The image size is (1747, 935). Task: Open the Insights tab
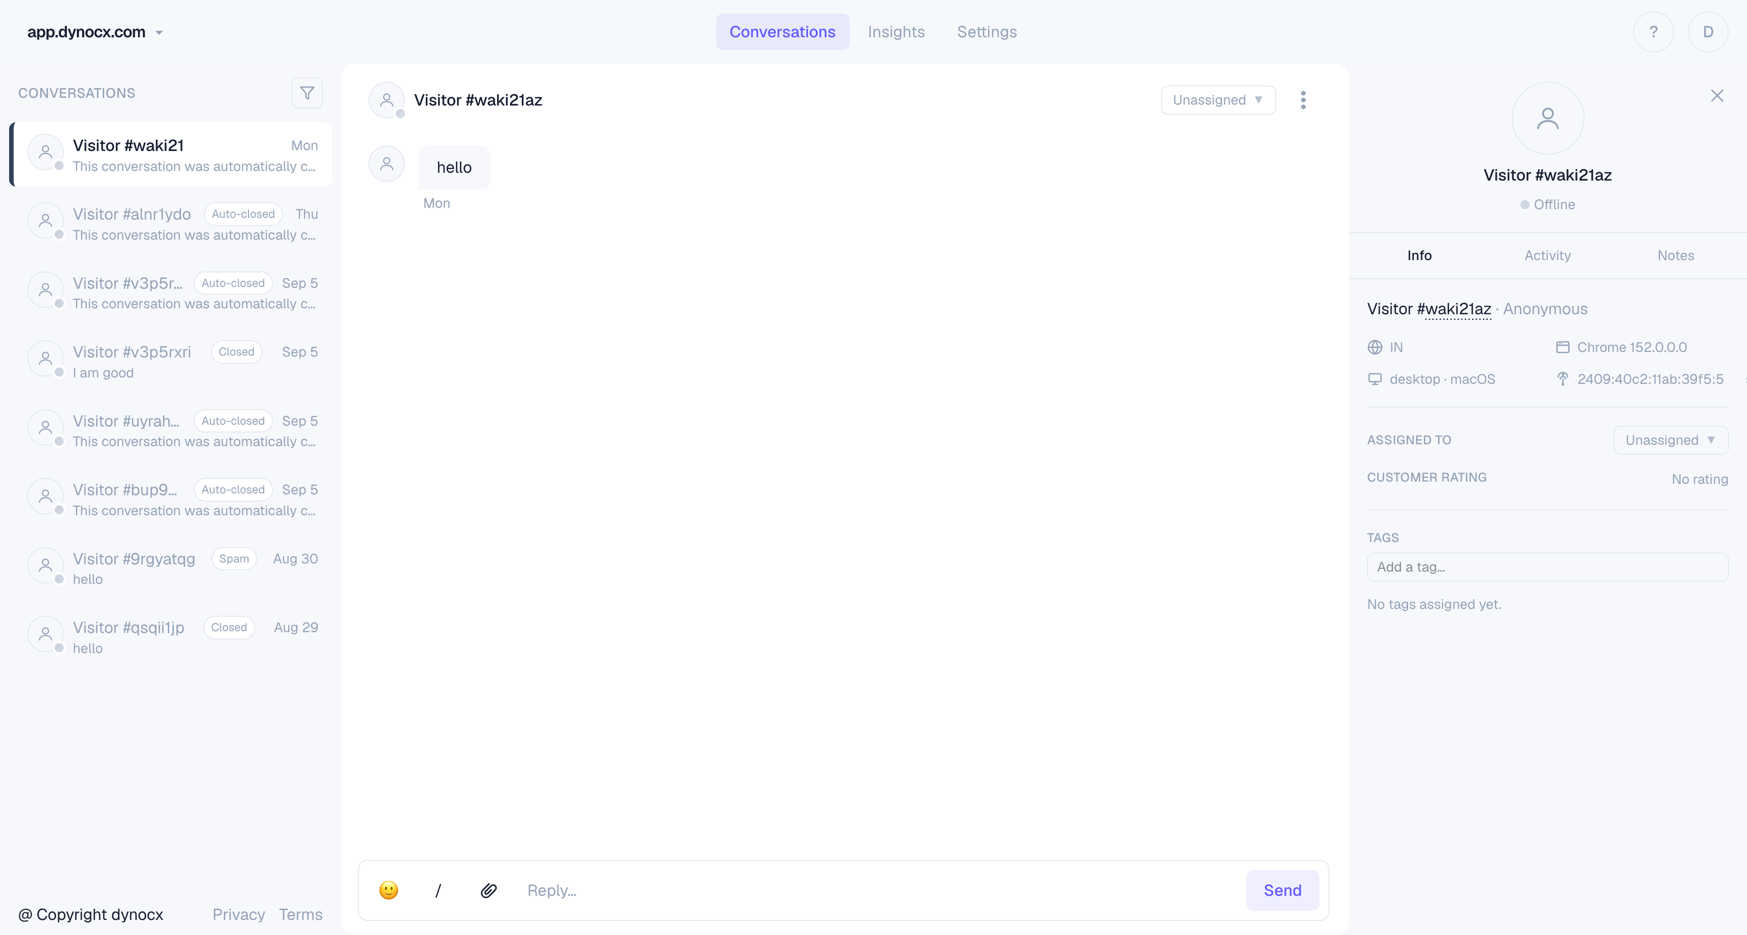896,32
